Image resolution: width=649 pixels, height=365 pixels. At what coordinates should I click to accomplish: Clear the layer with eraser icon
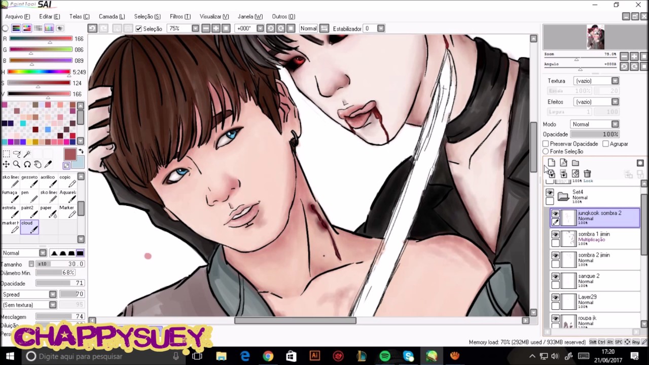575,174
